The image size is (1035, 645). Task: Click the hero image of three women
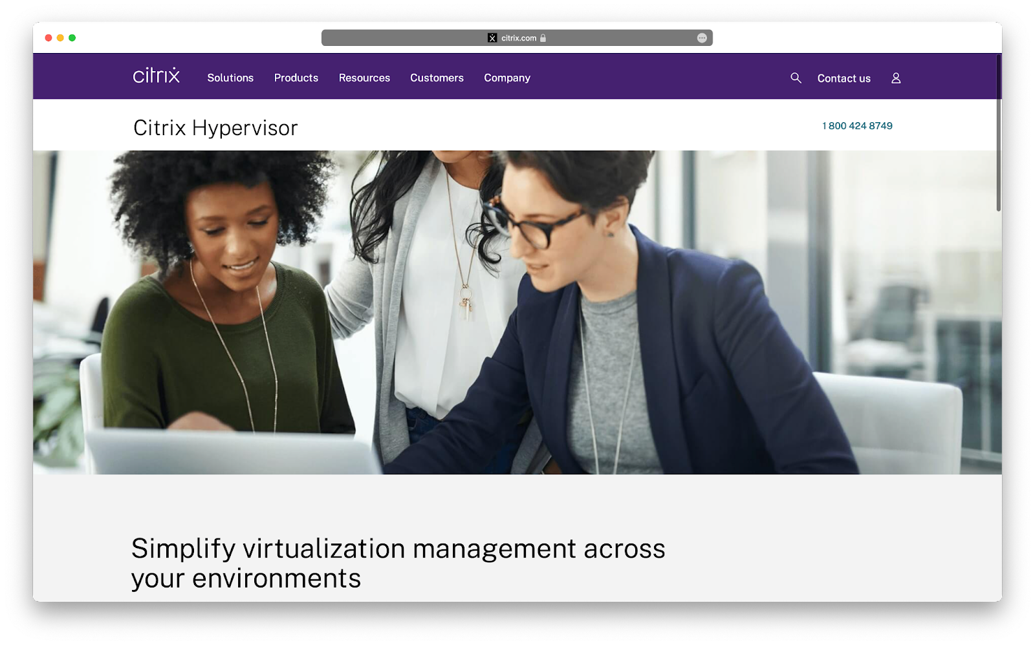pyautogui.click(x=517, y=312)
